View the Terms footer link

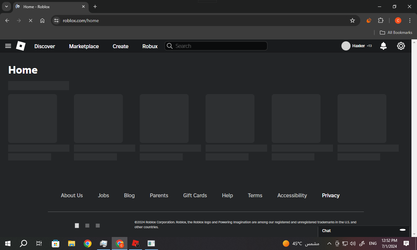point(255,195)
